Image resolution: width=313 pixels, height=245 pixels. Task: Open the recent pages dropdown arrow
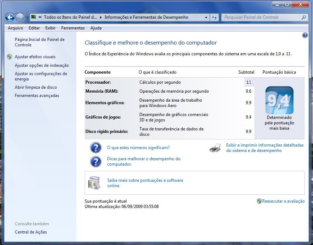[x=27, y=18]
